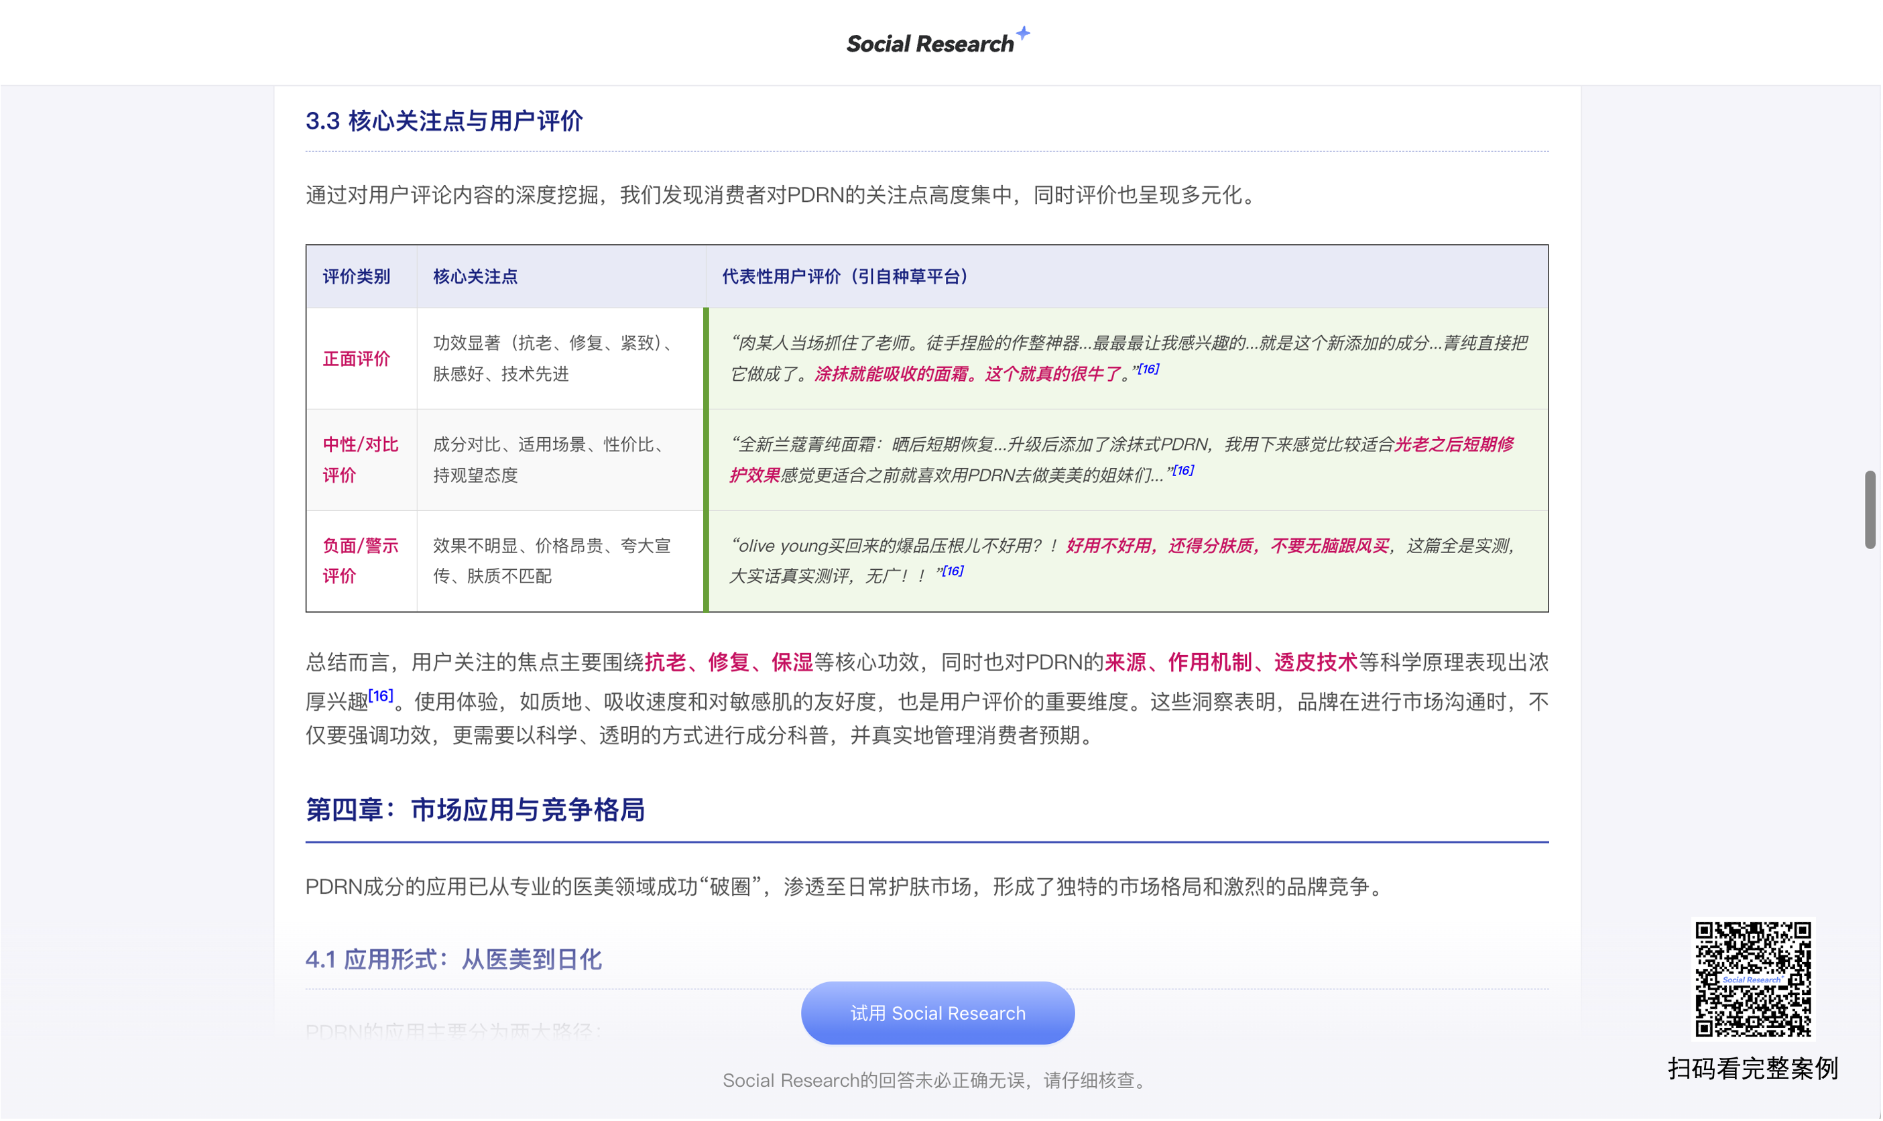Viewport: 1883px width, 1121px height.
Task: Click the highlighted text 涂抹就能吸收的面霜
Action: [x=892, y=375]
